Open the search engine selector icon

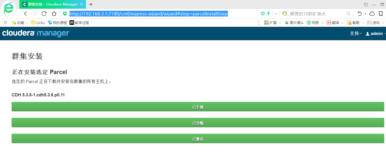pos(285,14)
